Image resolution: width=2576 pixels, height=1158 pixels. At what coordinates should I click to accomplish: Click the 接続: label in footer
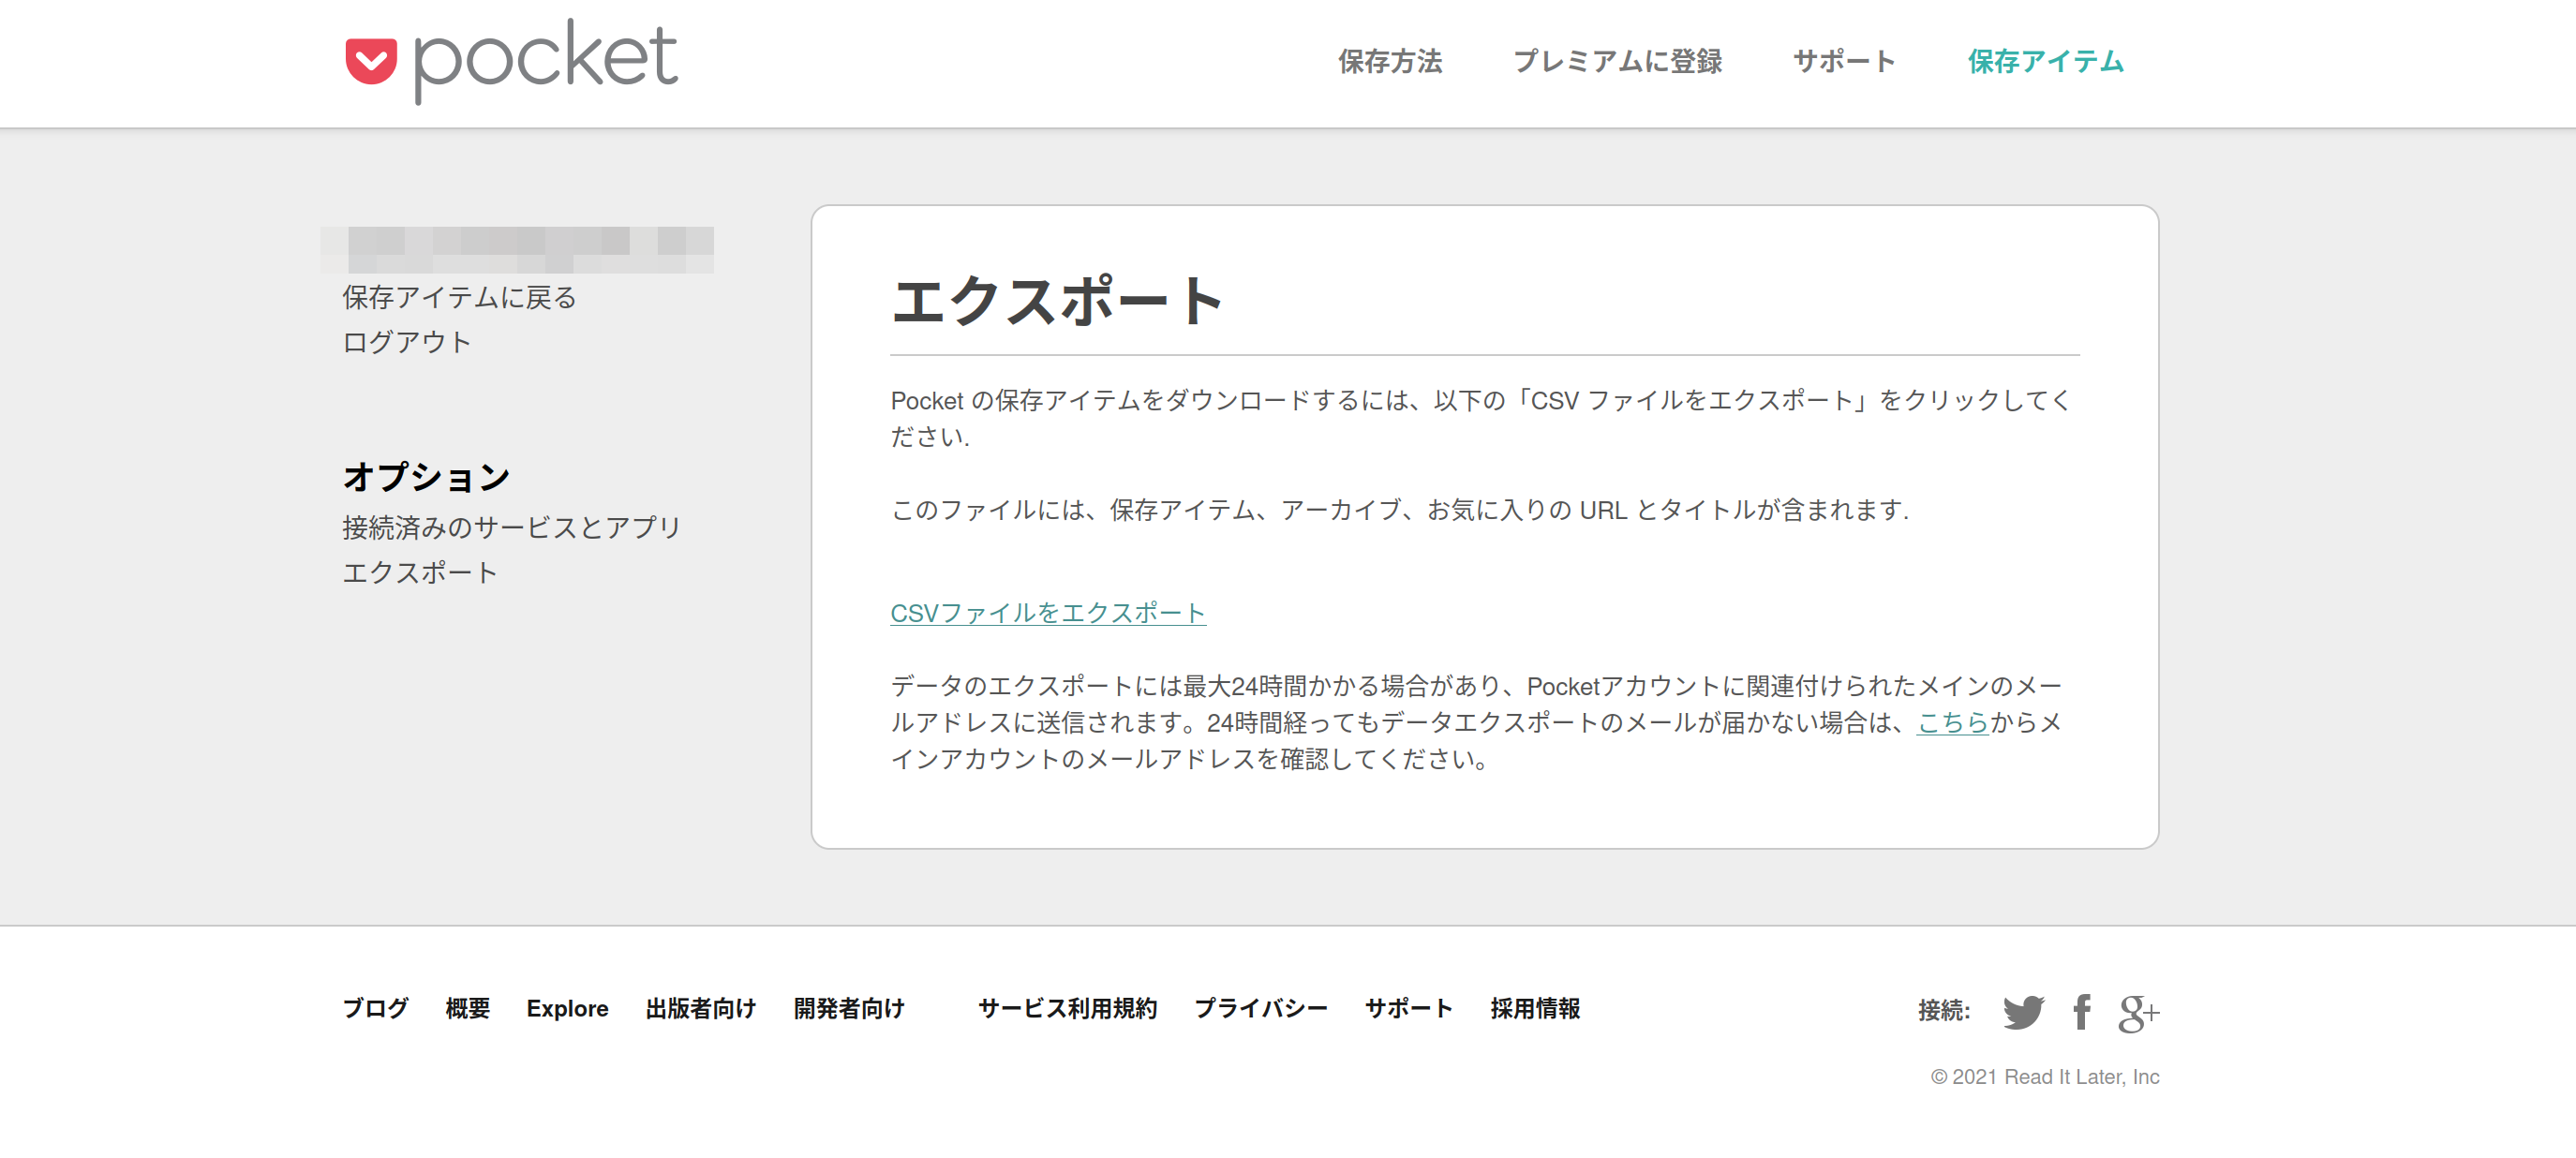coord(1943,1011)
